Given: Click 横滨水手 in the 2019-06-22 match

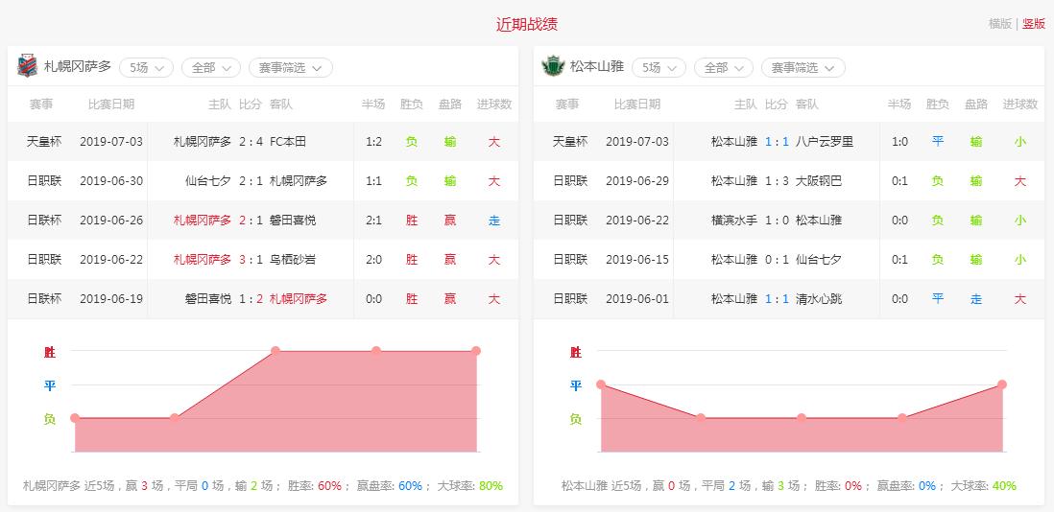Looking at the screenshot, I should [734, 221].
